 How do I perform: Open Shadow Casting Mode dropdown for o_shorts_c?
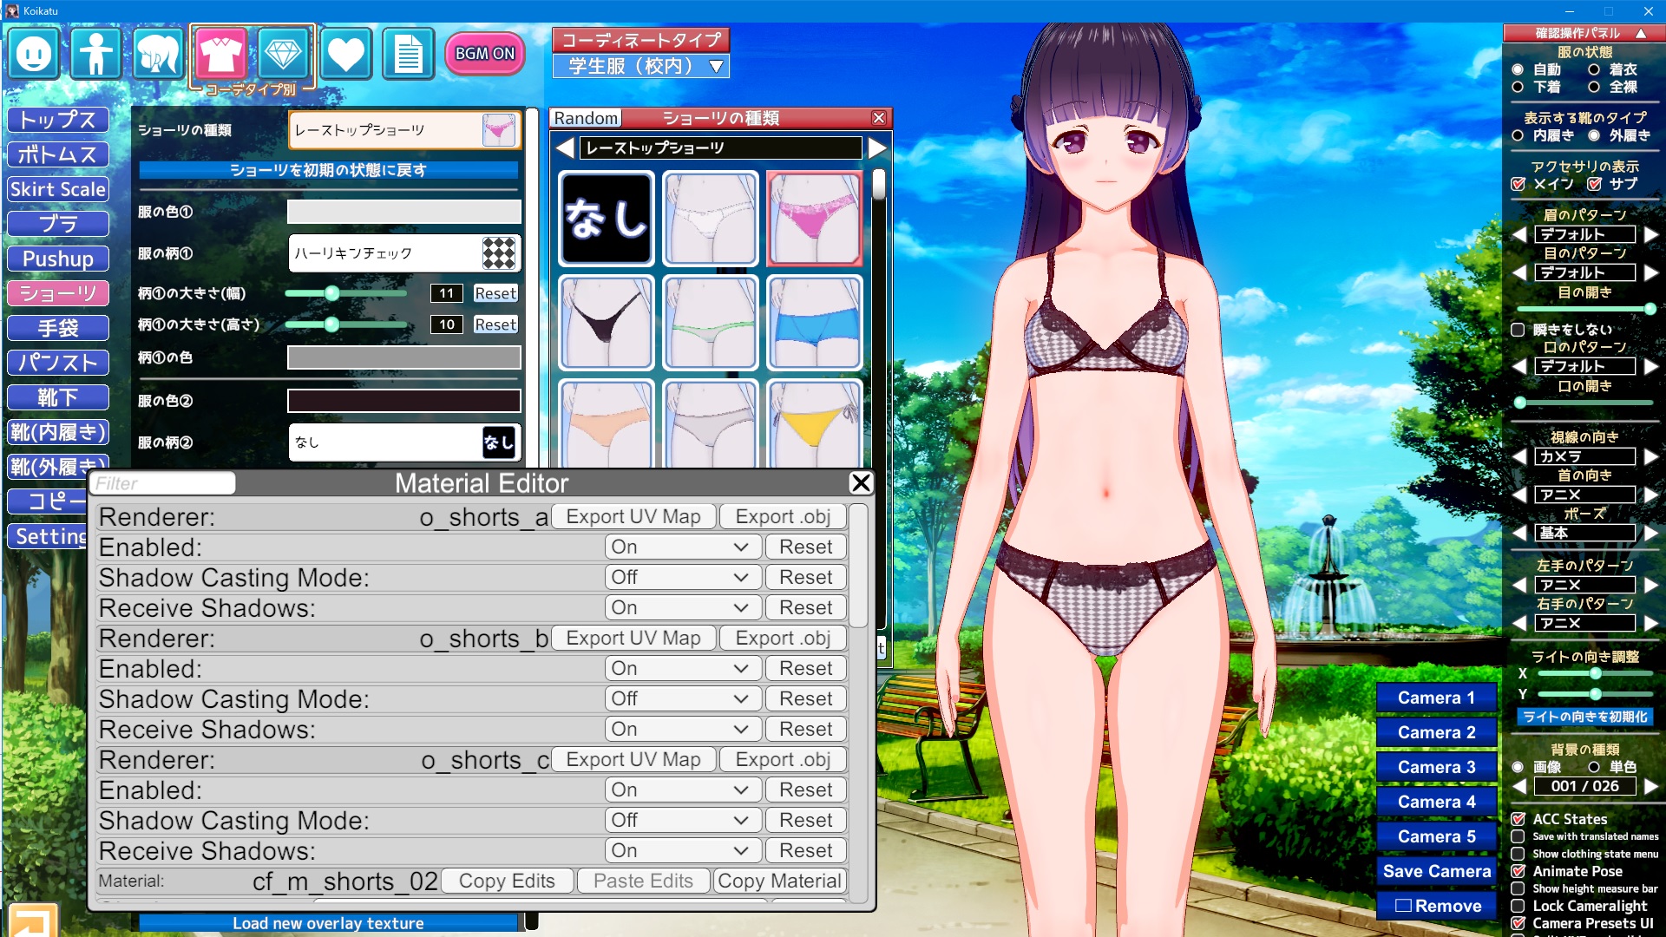[683, 821]
